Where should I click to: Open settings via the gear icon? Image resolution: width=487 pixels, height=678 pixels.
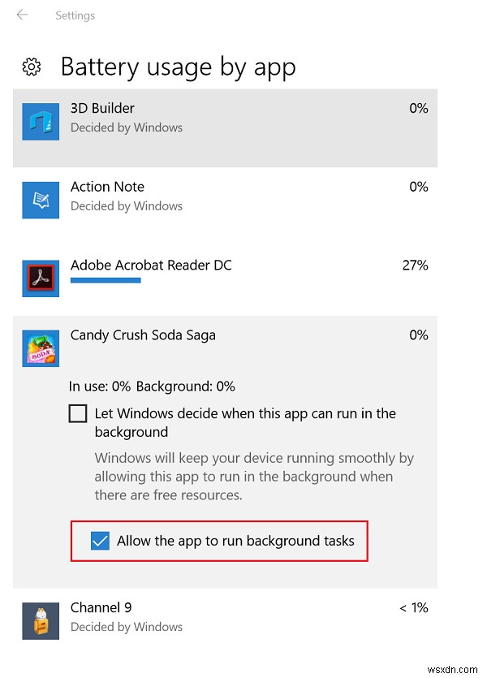tap(31, 67)
